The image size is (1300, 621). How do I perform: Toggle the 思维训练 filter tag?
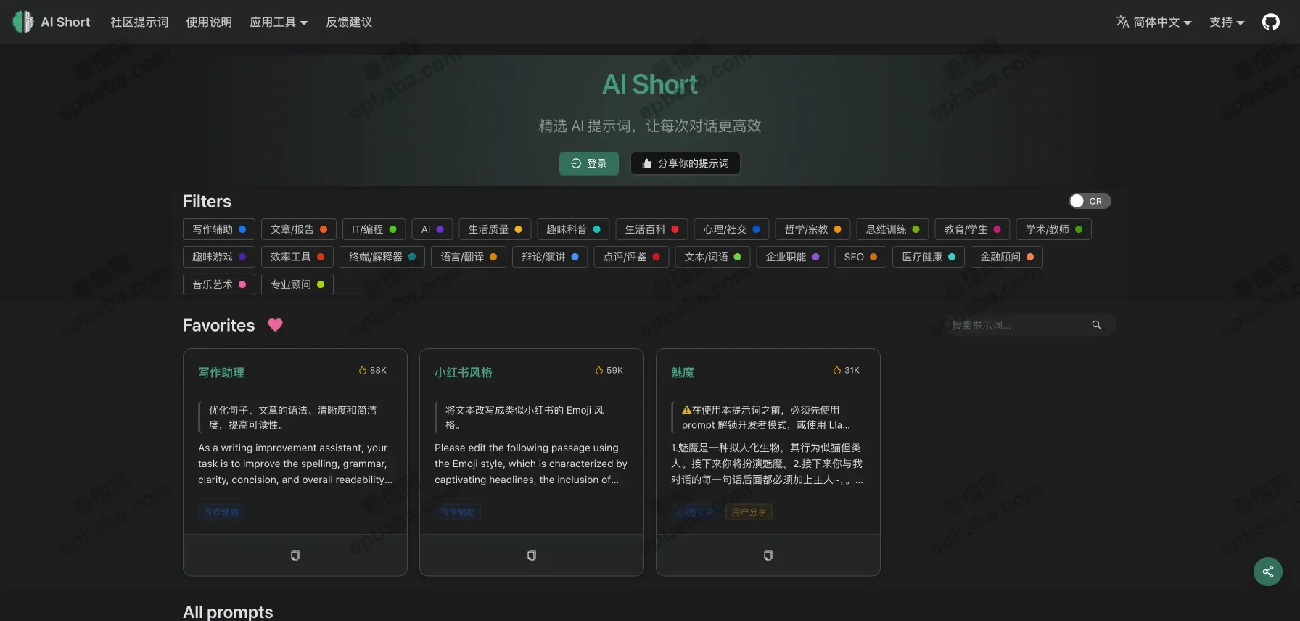(x=892, y=229)
